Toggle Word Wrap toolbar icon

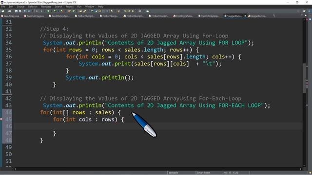click(x=99, y=11)
